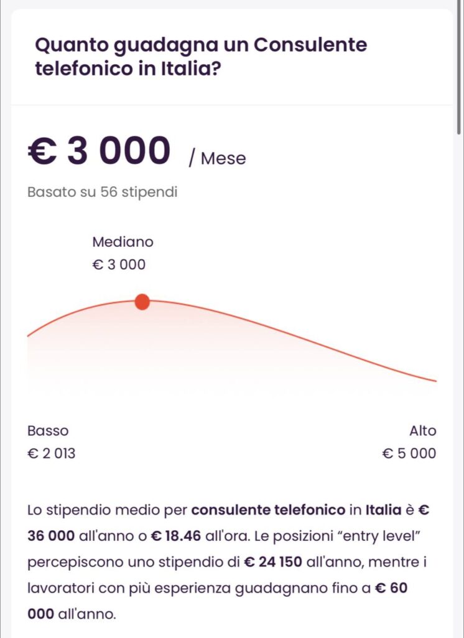Click bold 'Italia' in the paragraph

pos(384,510)
